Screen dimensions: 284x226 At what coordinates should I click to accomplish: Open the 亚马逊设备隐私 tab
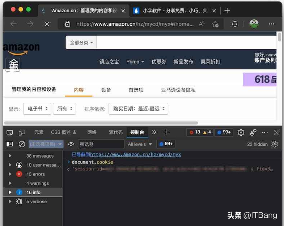click(178, 90)
